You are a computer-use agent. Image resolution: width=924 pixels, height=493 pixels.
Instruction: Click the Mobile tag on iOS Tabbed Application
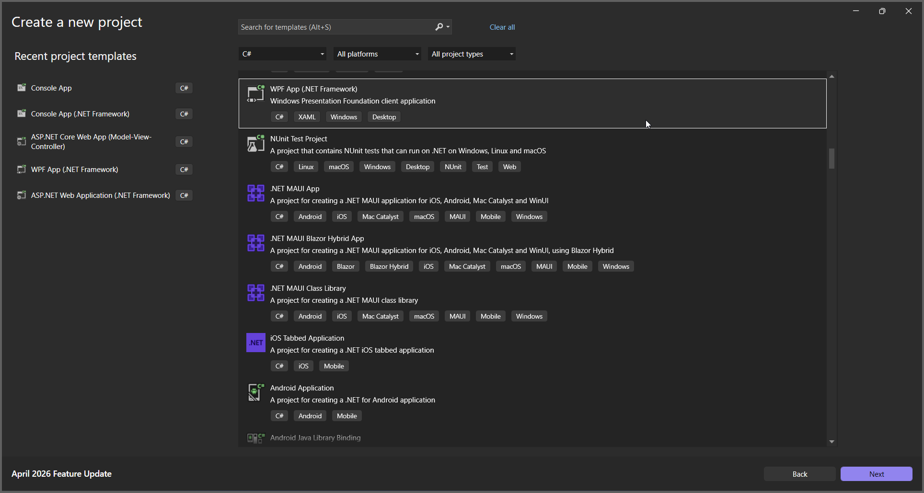(x=334, y=366)
